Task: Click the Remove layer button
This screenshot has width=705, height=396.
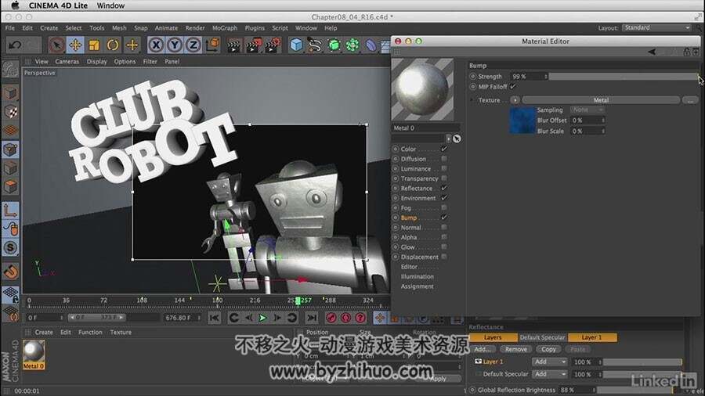Action: pos(515,349)
